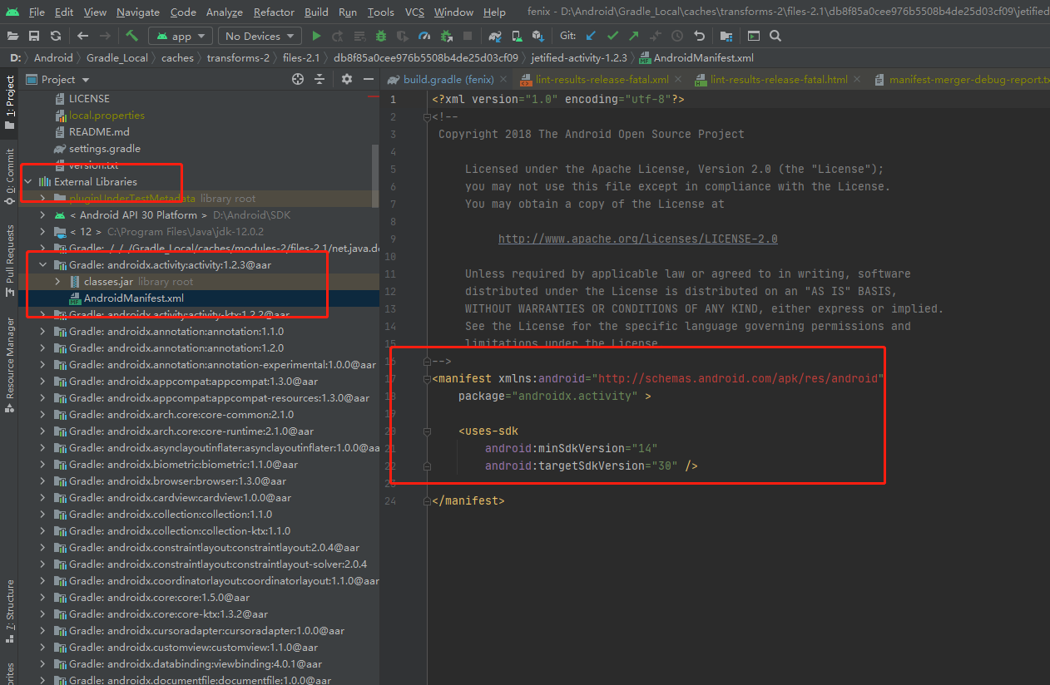Viewport: 1050px width, 685px height.
Task: Collapse the External Libraries node
Action: tap(29, 181)
